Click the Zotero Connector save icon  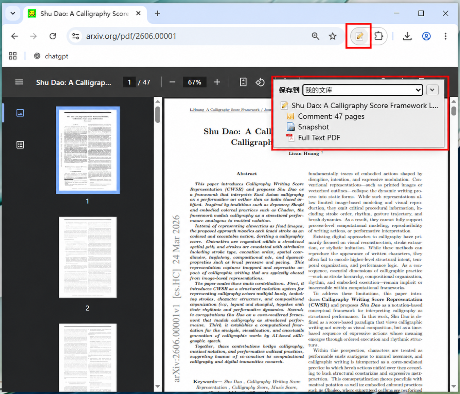click(359, 36)
